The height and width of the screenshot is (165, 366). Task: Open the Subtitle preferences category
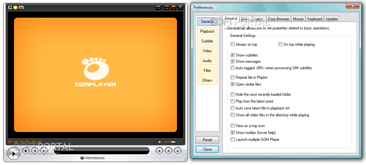tap(207, 41)
